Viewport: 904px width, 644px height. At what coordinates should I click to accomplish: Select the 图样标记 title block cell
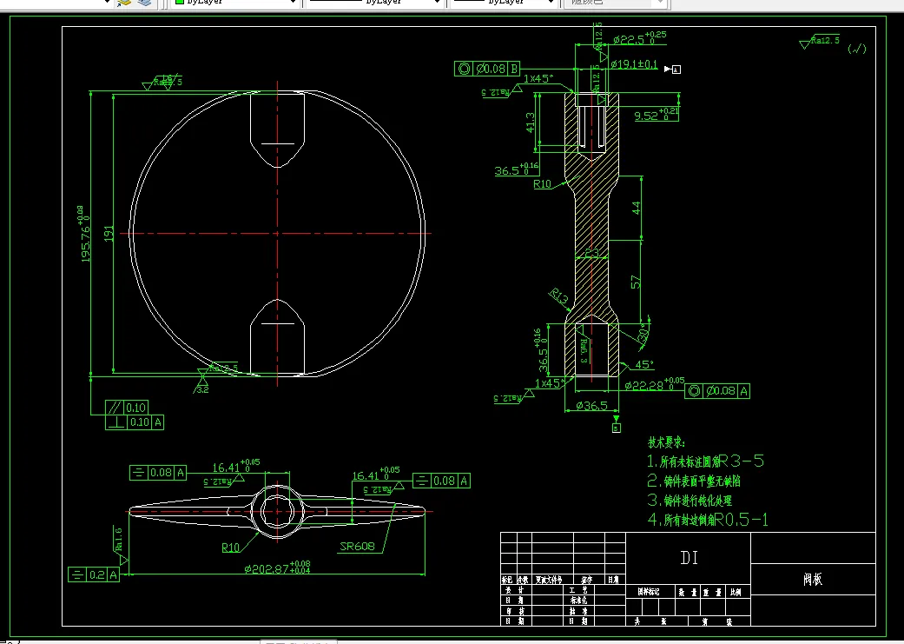(x=649, y=592)
